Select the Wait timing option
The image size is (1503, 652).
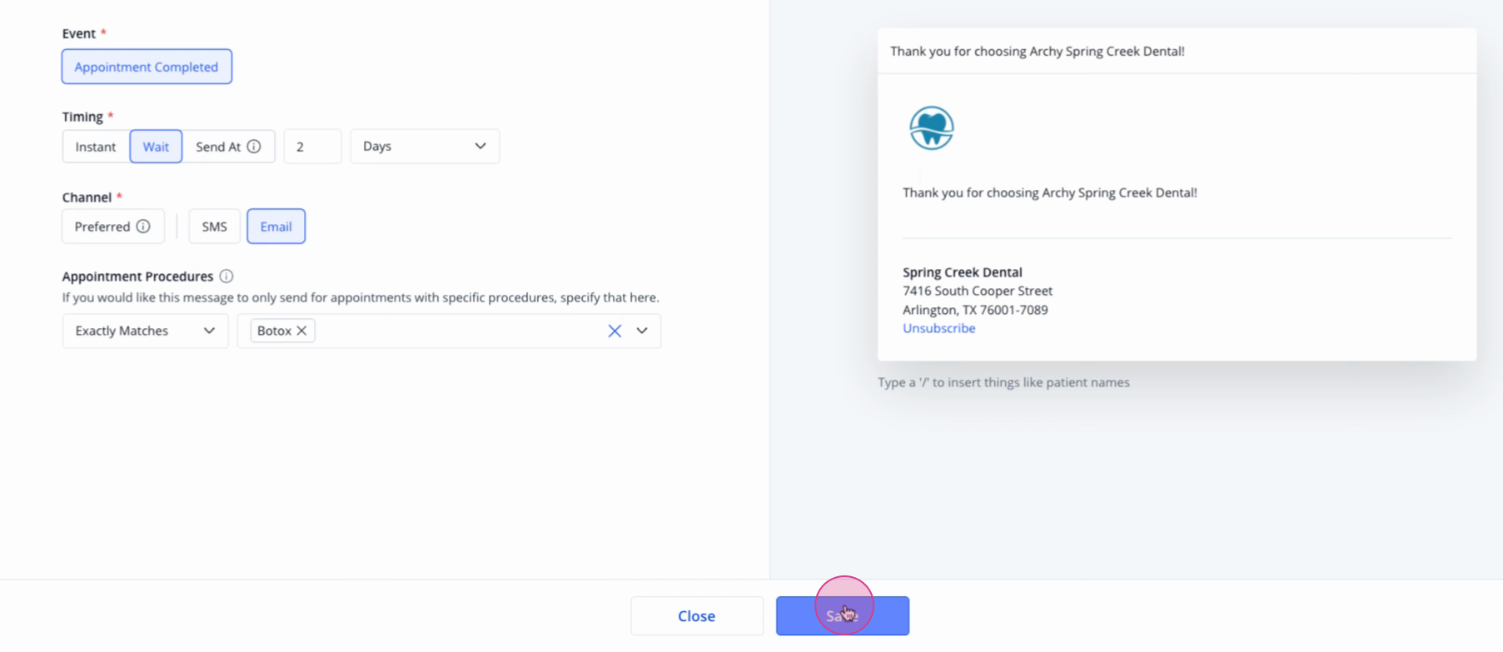[x=156, y=147]
